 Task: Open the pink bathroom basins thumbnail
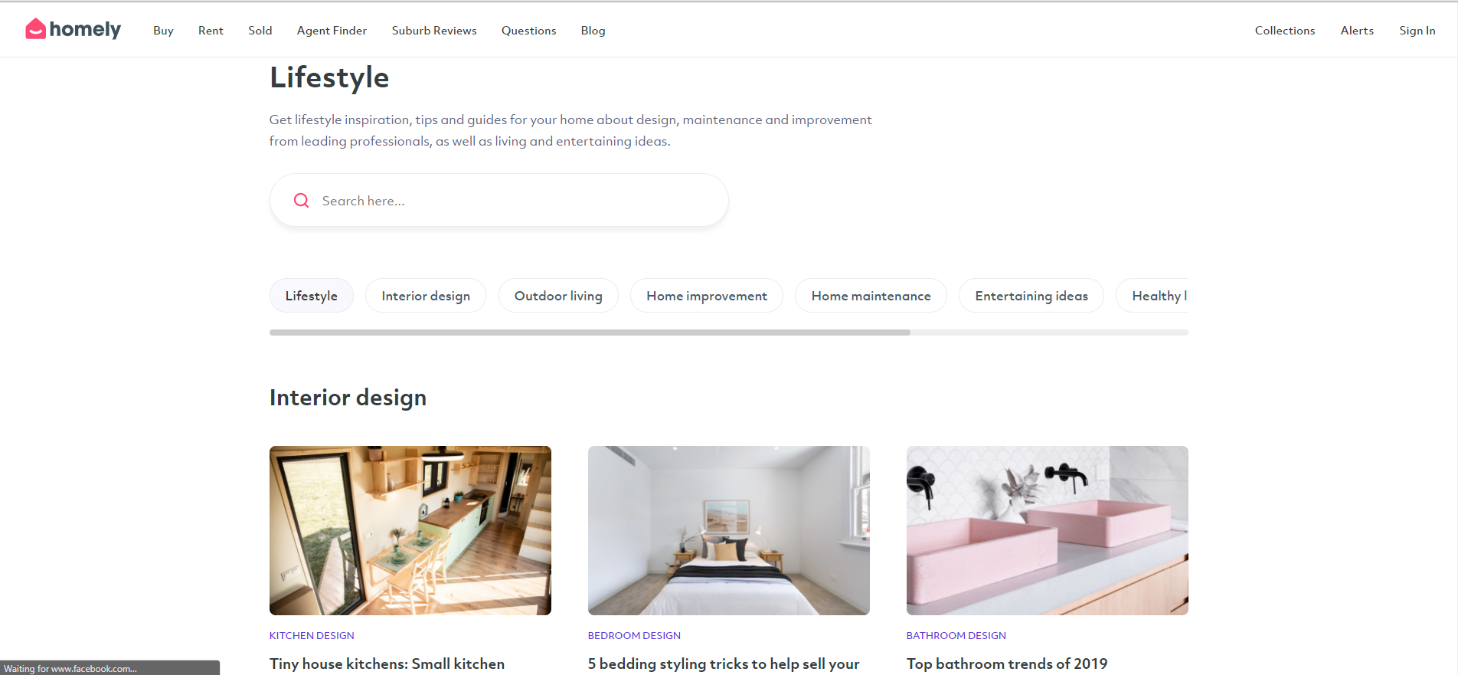[1048, 530]
